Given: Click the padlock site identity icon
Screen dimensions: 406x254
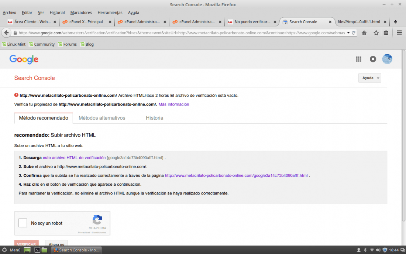Looking at the screenshot, I should click(x=15, y=33).
